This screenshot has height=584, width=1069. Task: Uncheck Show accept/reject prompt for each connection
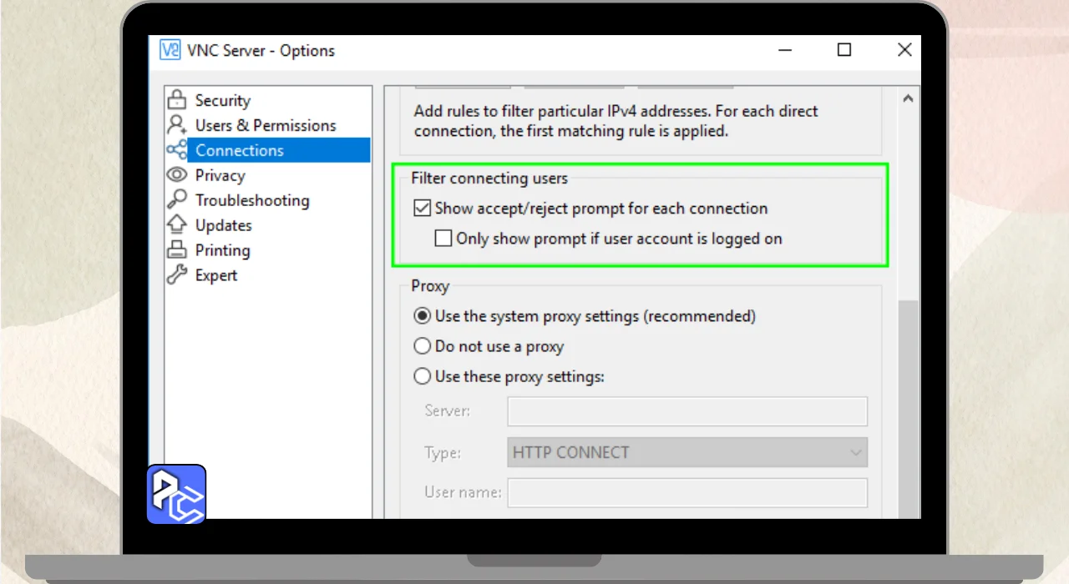[423, 209]
